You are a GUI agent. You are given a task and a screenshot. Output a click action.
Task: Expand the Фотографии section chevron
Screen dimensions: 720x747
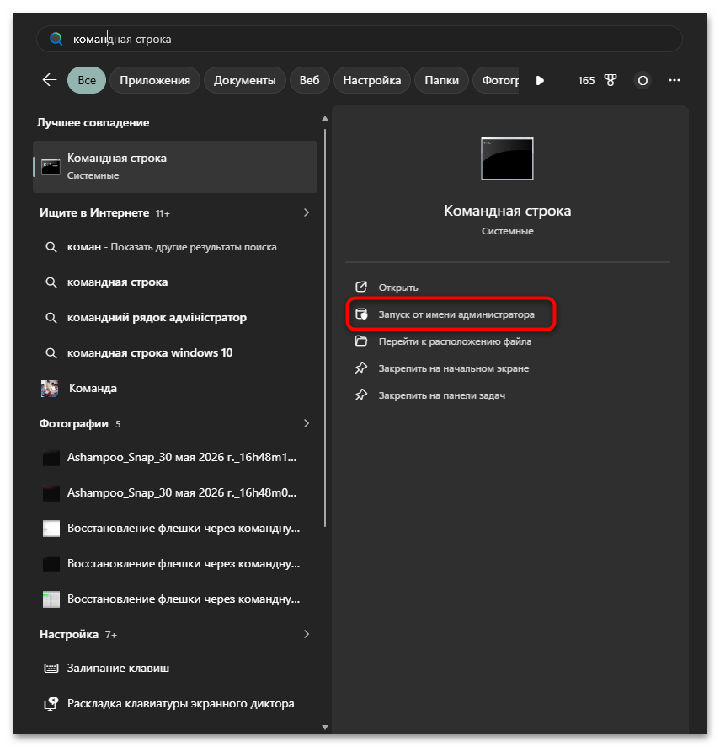307,423
